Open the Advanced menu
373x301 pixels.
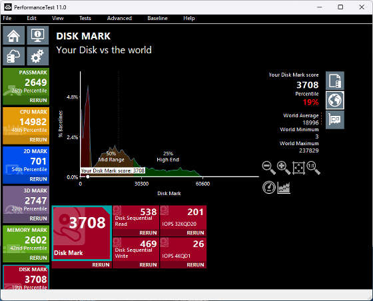pos(119,18)
